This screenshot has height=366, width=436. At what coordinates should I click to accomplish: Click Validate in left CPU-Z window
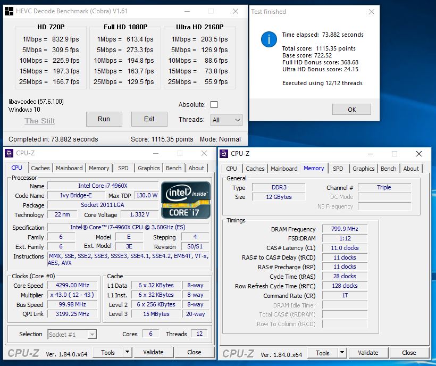point(154,352)
